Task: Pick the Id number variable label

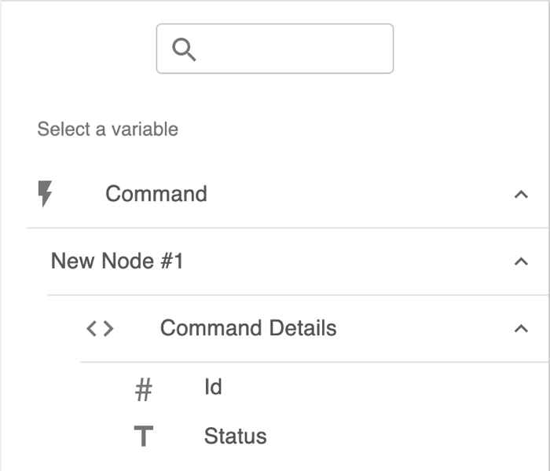Action: click(x=213, y=387)
